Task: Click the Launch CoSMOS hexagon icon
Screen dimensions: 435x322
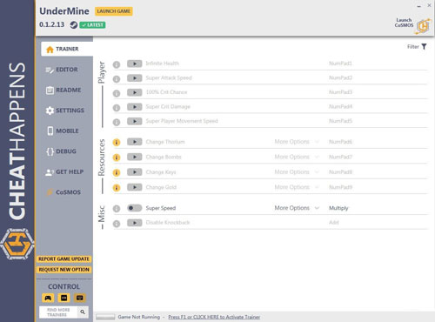Action: [423, 26]
